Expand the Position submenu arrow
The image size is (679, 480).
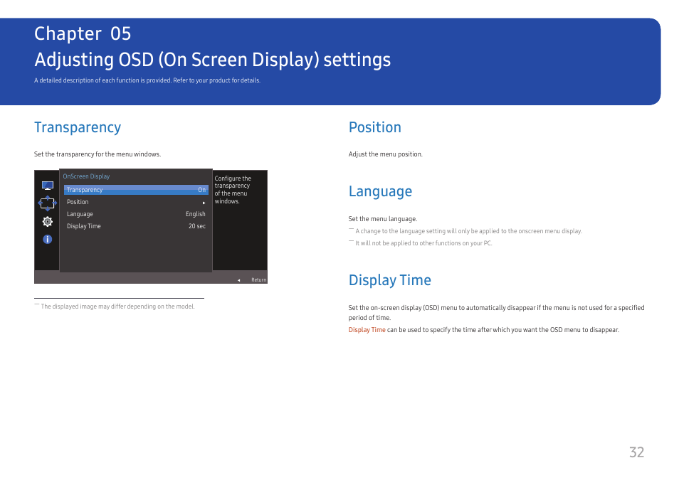tap(204, 203)
